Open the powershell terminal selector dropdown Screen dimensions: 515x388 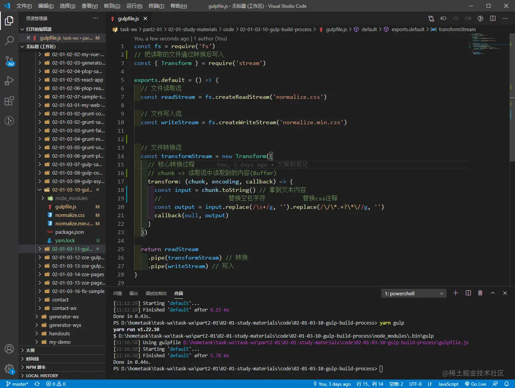414,293
